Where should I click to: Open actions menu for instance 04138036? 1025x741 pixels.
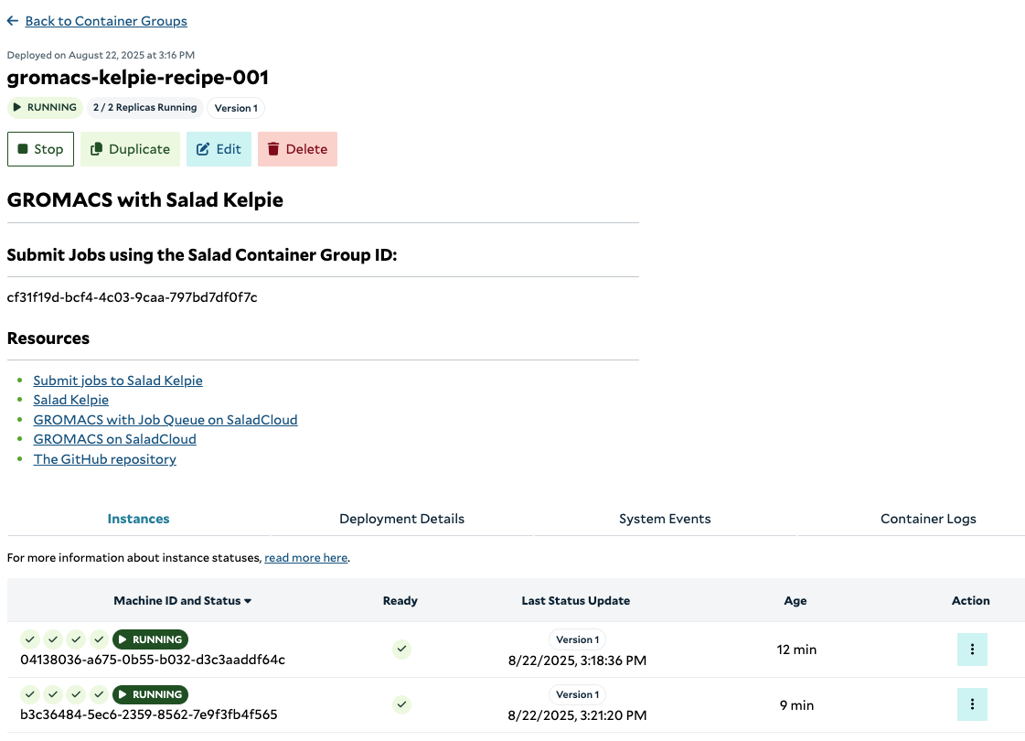click(x=972, y=650)
